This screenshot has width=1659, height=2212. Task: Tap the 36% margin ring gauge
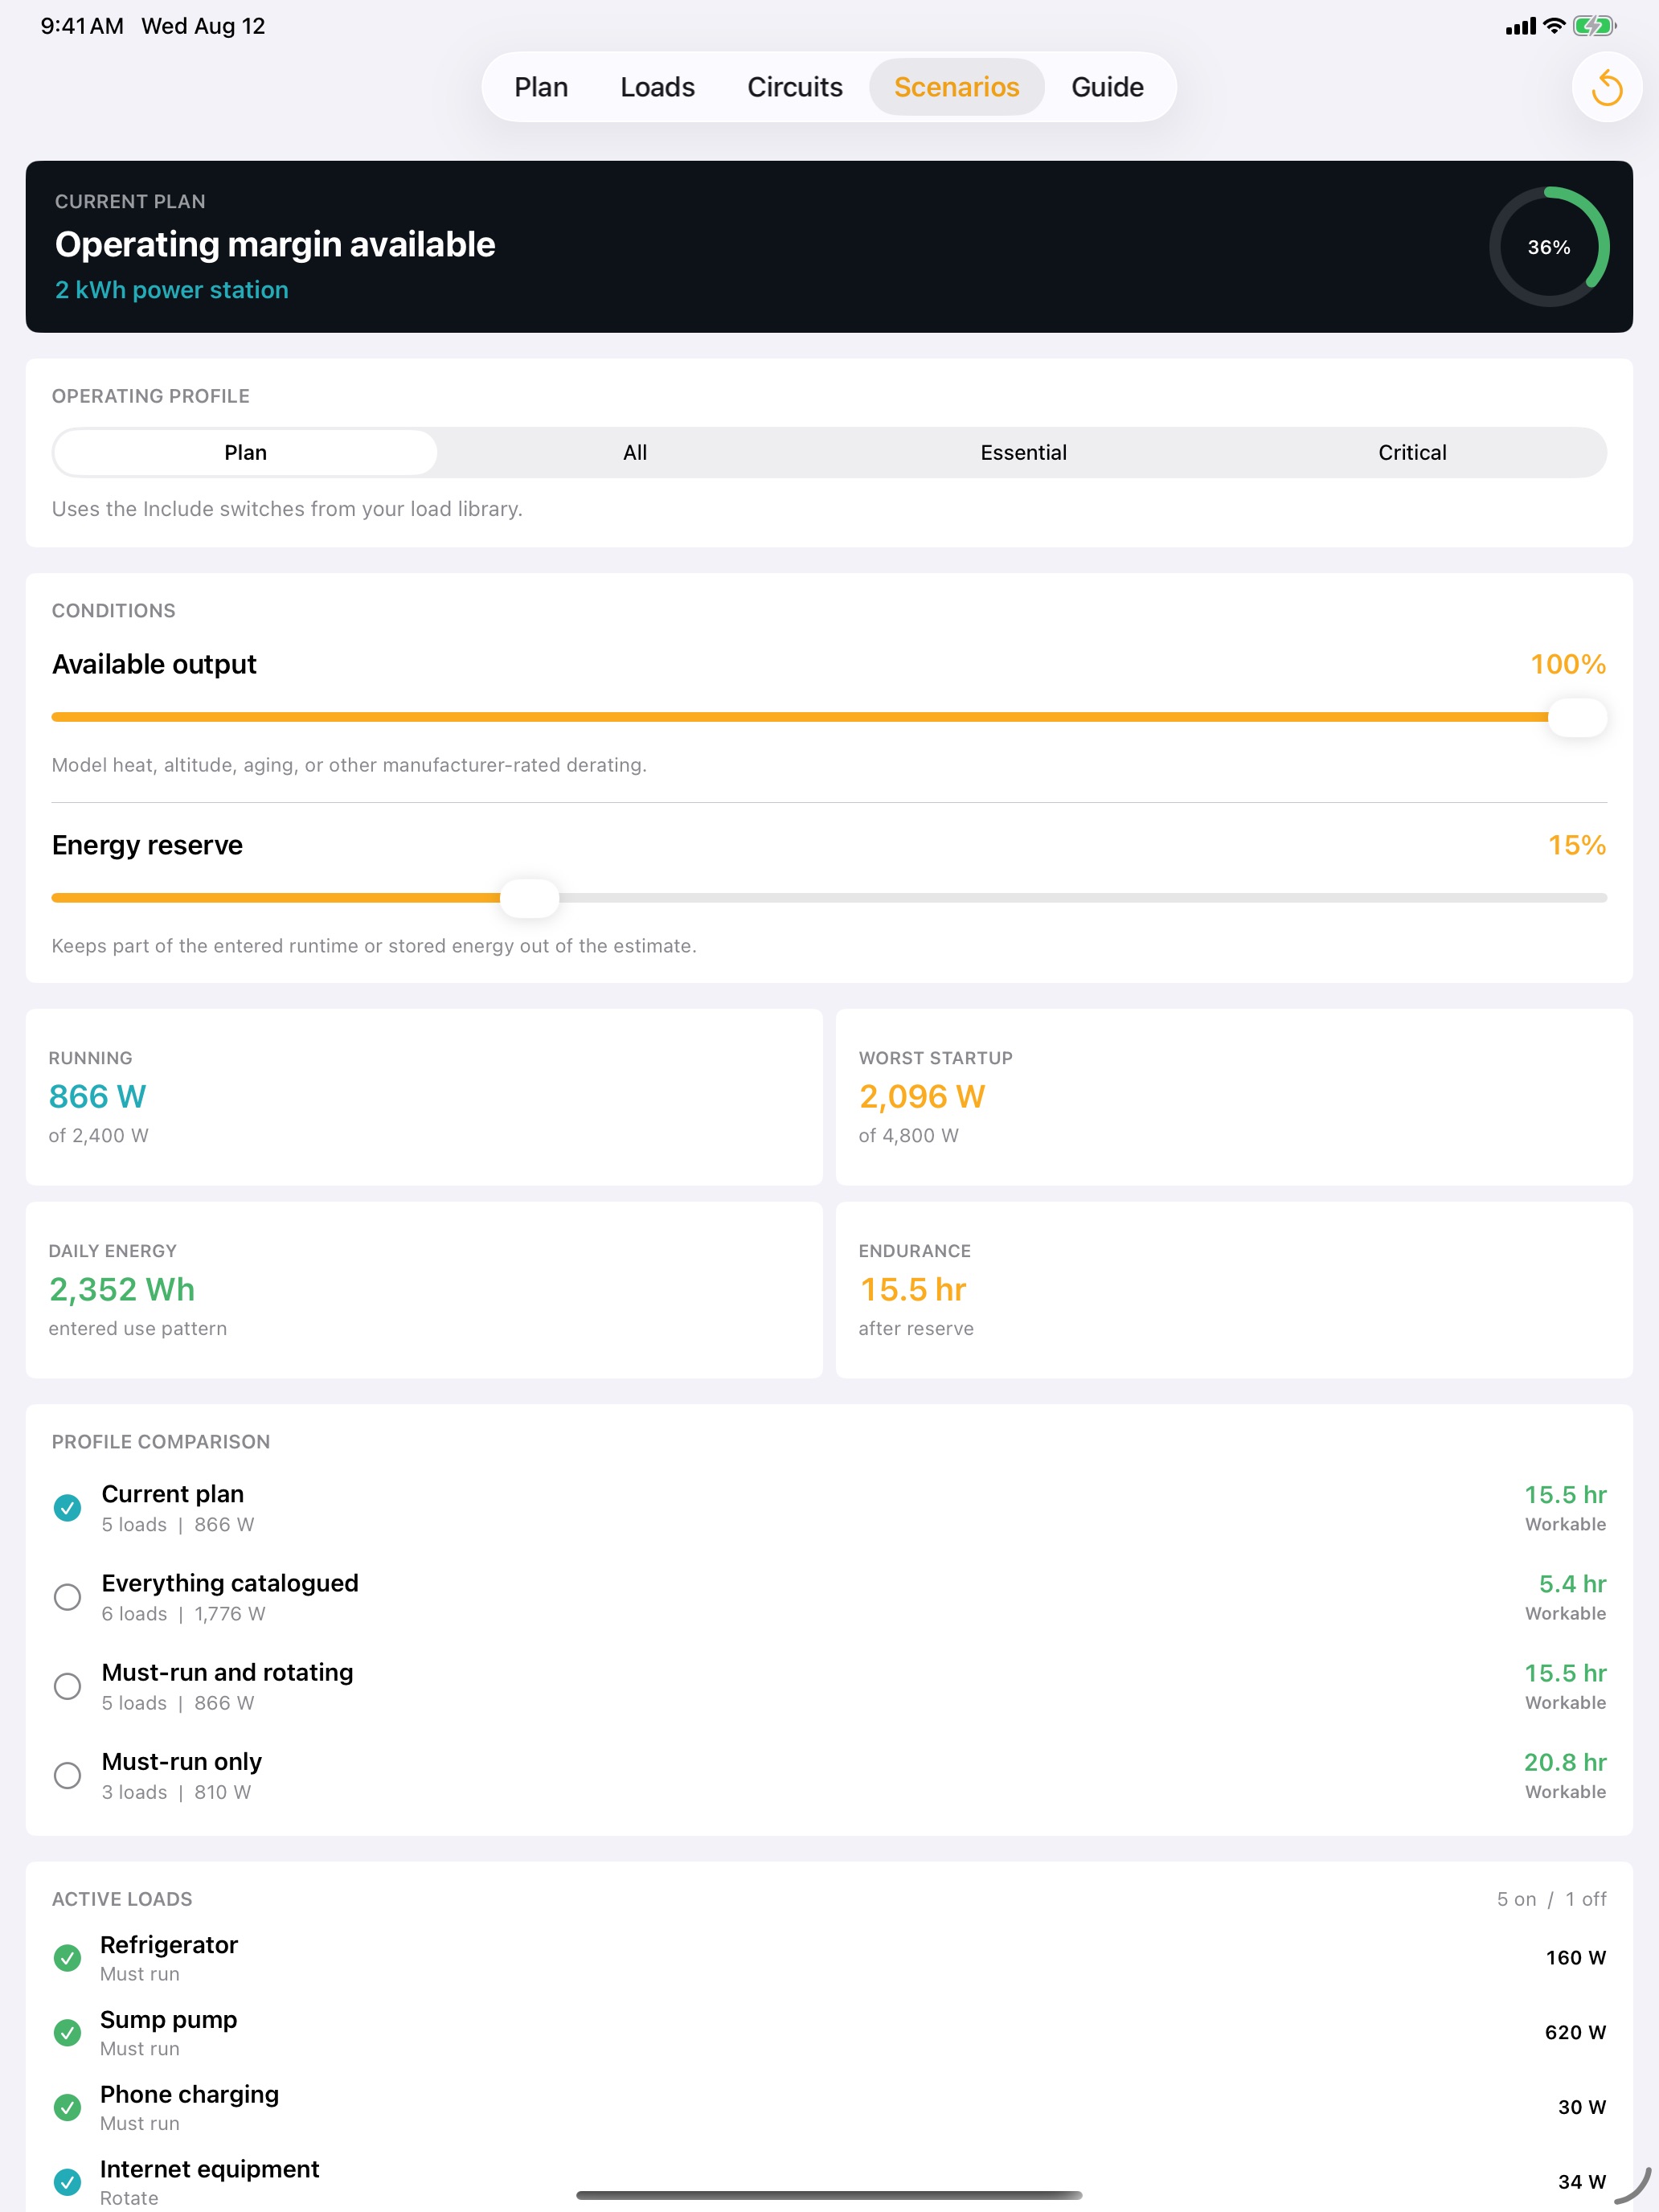click(x=1549, y=247)
